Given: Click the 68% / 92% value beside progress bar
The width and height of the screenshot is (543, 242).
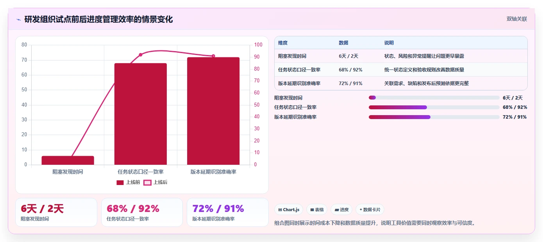Looking at the screenshot, I should (515, 107).
